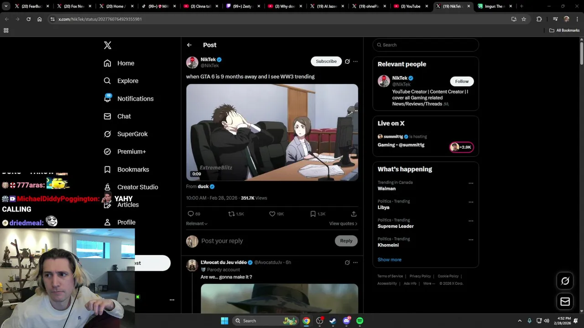This screenshot has width=584, height=328.
Task: Expand More footer links
Action: coord(429,283)
